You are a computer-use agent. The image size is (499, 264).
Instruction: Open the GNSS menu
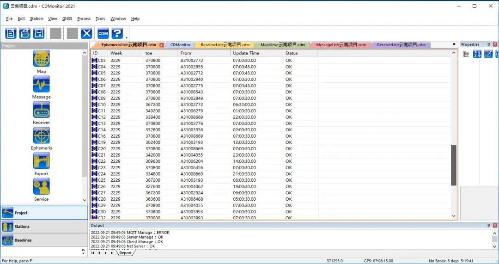pyautogui.click(x=67, y=19)
